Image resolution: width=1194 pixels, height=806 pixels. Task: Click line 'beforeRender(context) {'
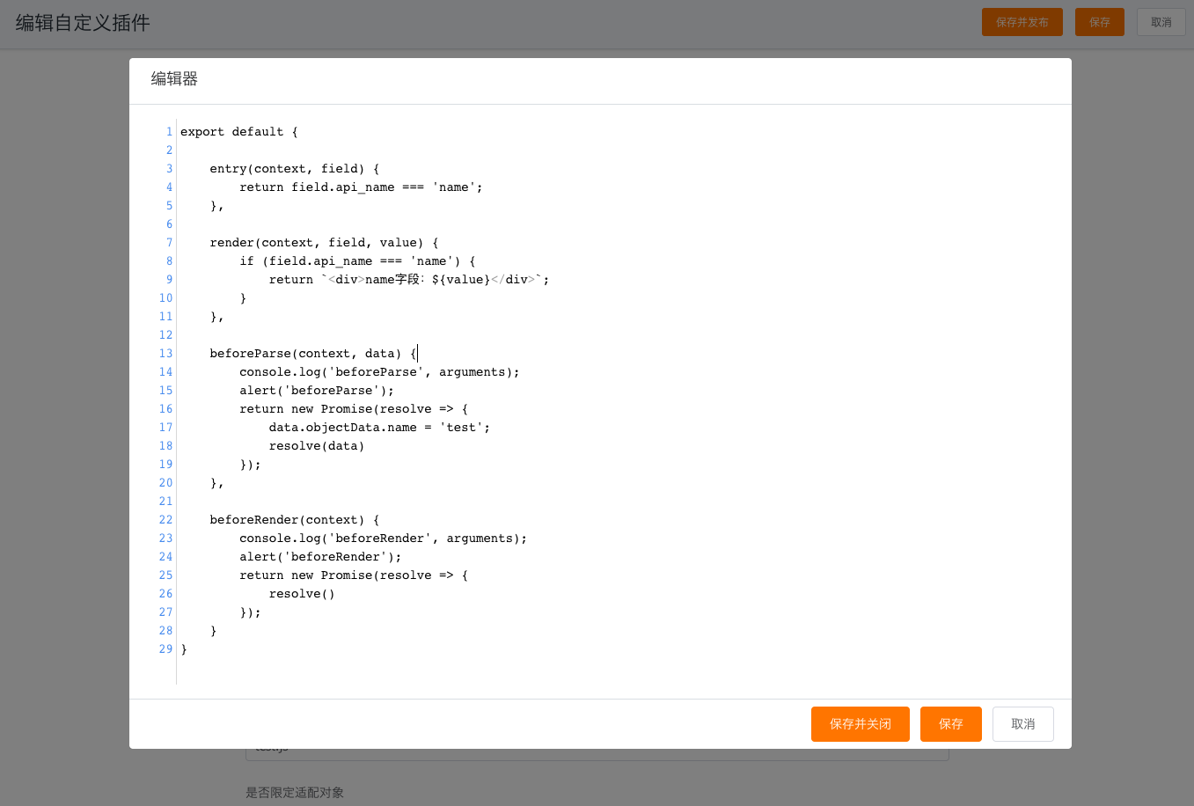point(295,520)
